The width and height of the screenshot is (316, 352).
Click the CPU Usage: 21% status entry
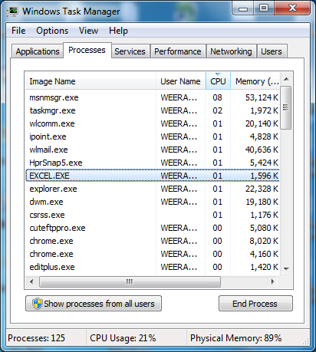(123, 338)
